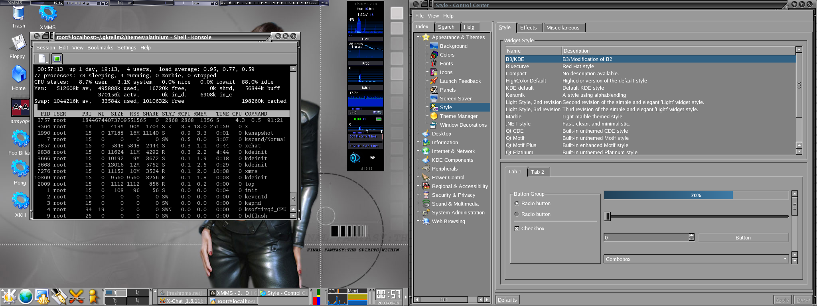Open Konsole Bookmarks menu
817x306 pixels.
click(x=100, y=48)
